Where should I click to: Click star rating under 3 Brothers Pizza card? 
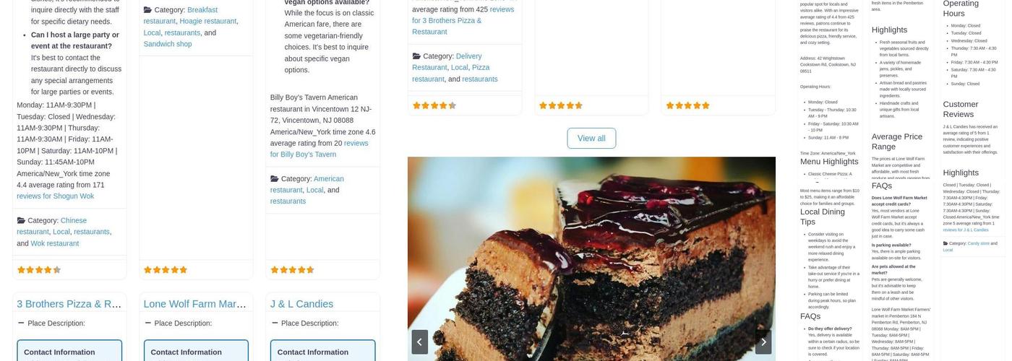(434, 105)
